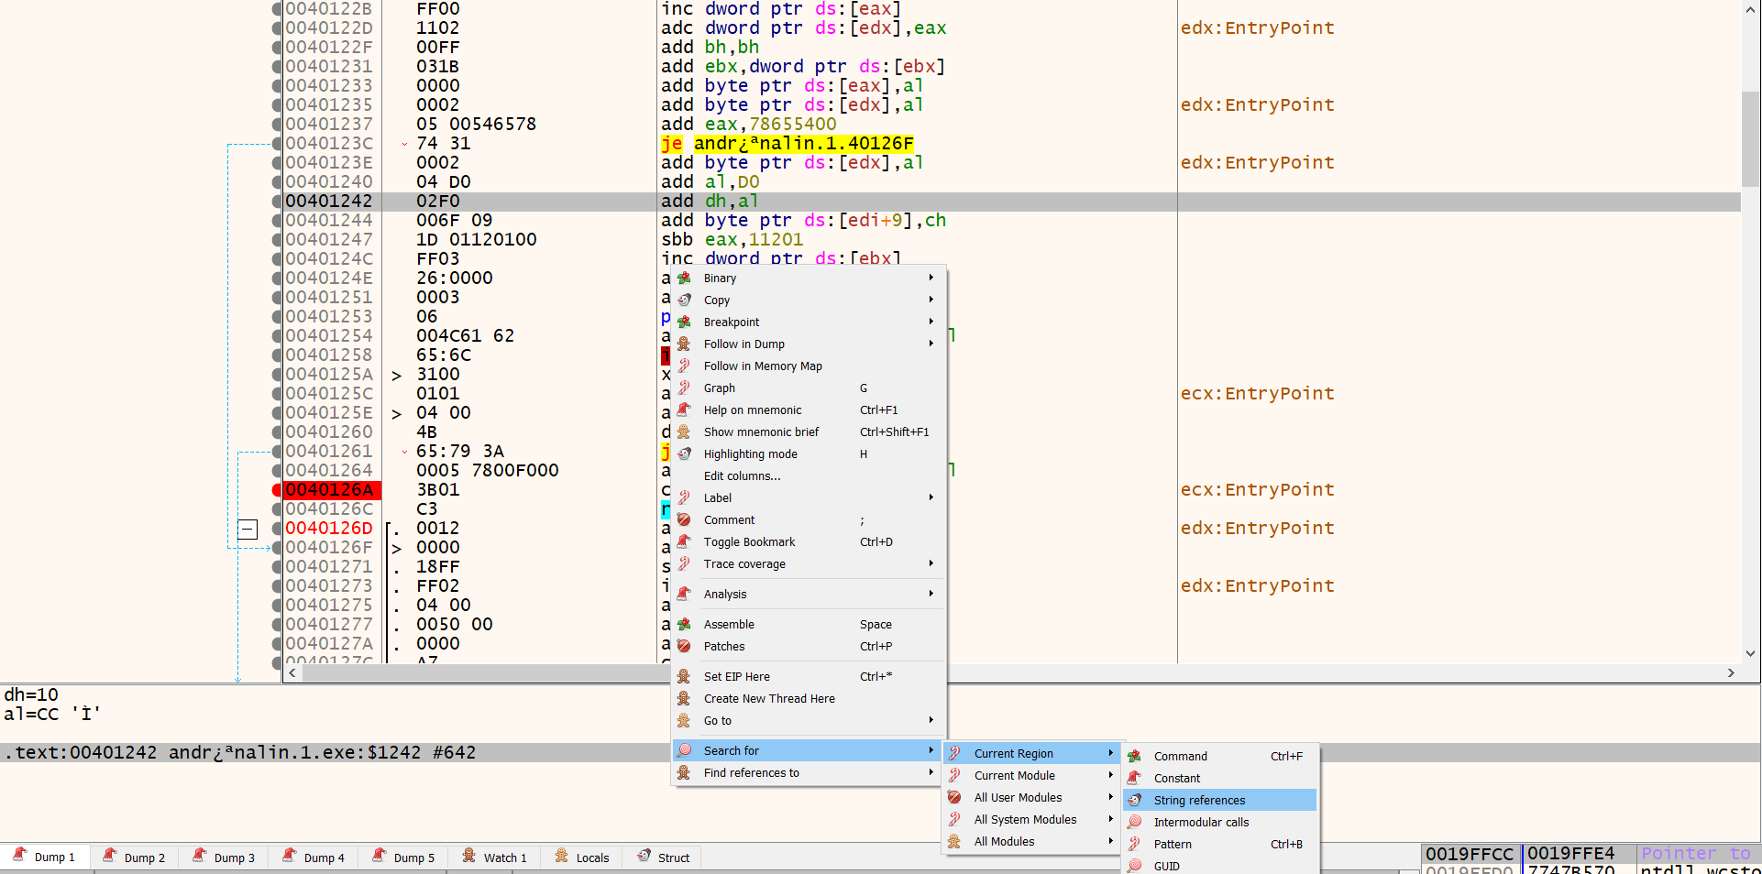
Task: Click the address 00401237 in the disassembly
Action: click(x=329, y=125)
